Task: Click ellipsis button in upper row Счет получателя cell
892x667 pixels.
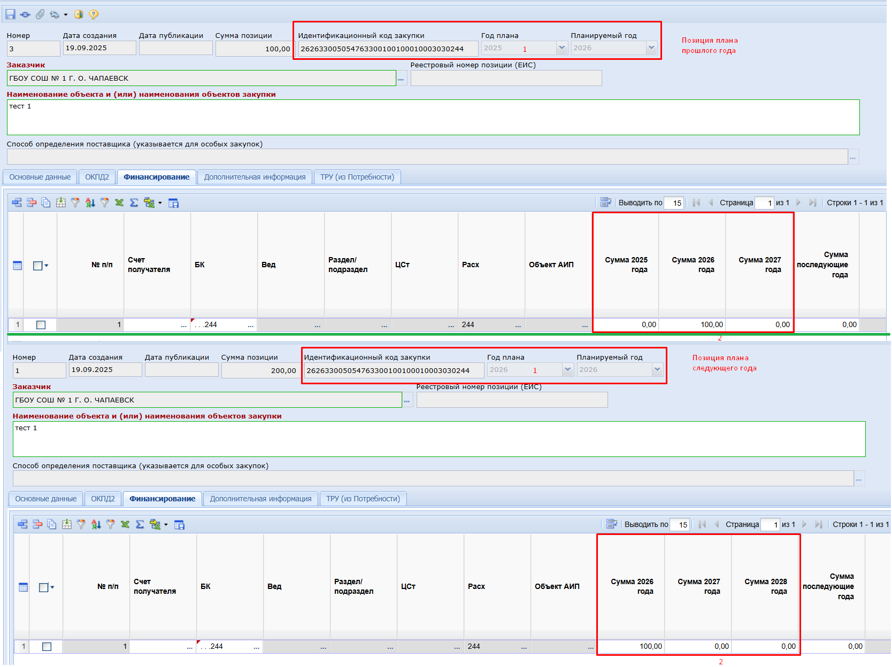Action: point(183,325)
